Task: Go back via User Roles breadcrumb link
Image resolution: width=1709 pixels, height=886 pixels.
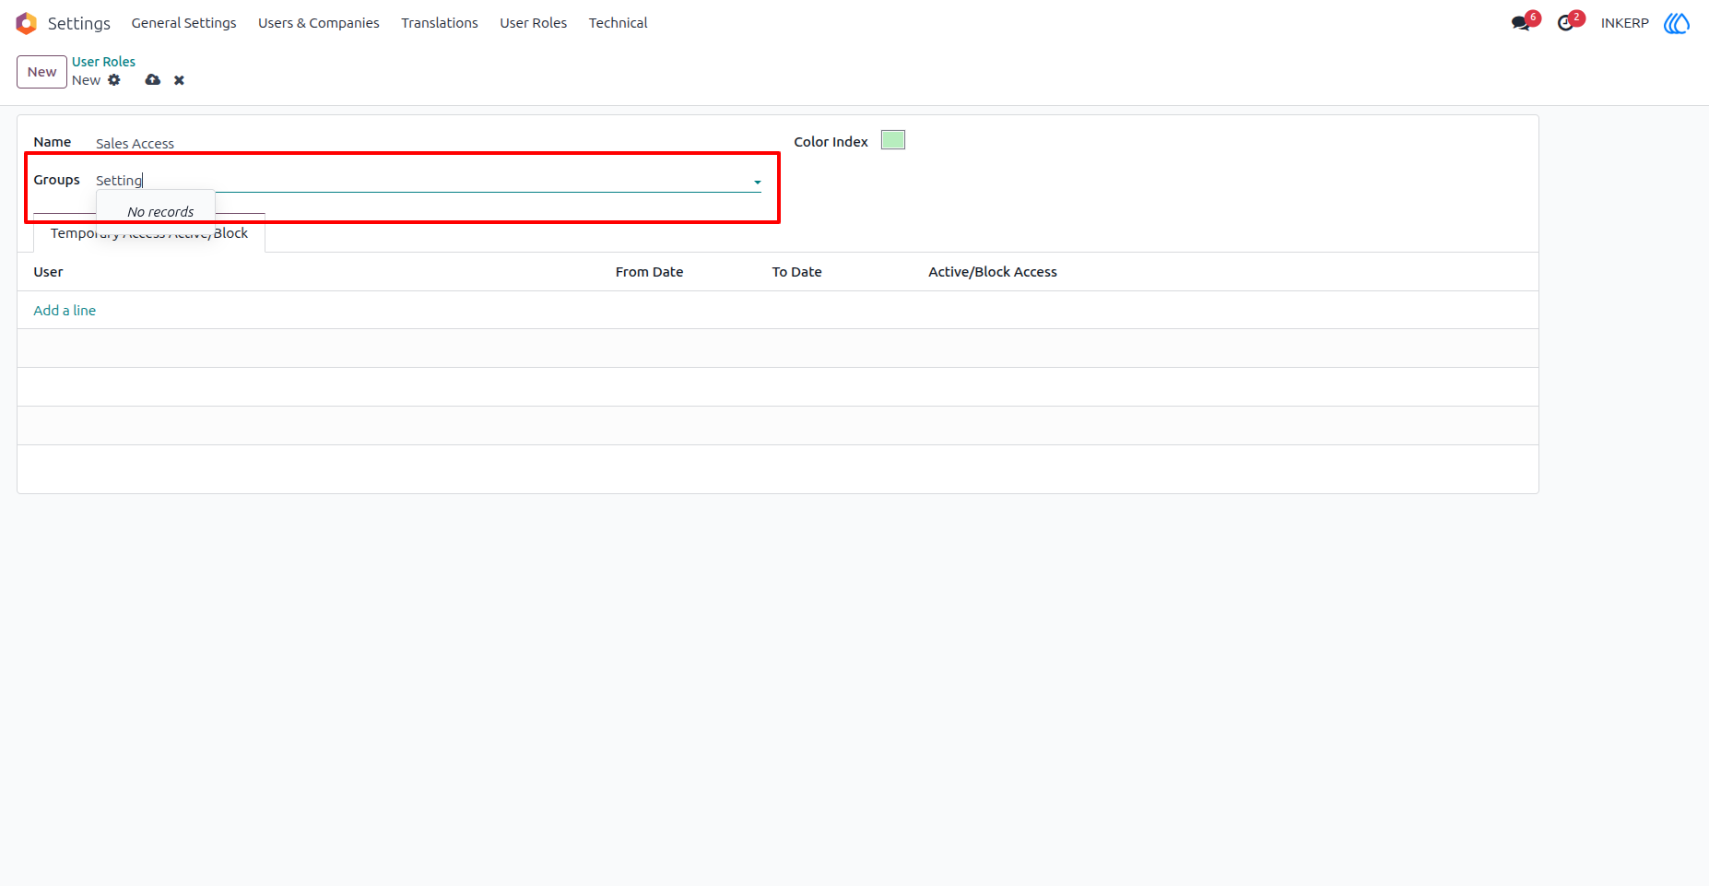Action: [x=103, y=62]
